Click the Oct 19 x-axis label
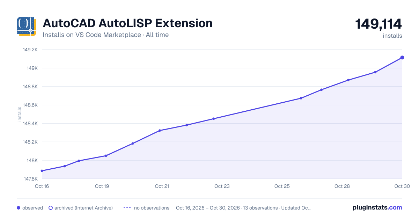The width and height of the screenshot is (419, 220). point(102,186)
